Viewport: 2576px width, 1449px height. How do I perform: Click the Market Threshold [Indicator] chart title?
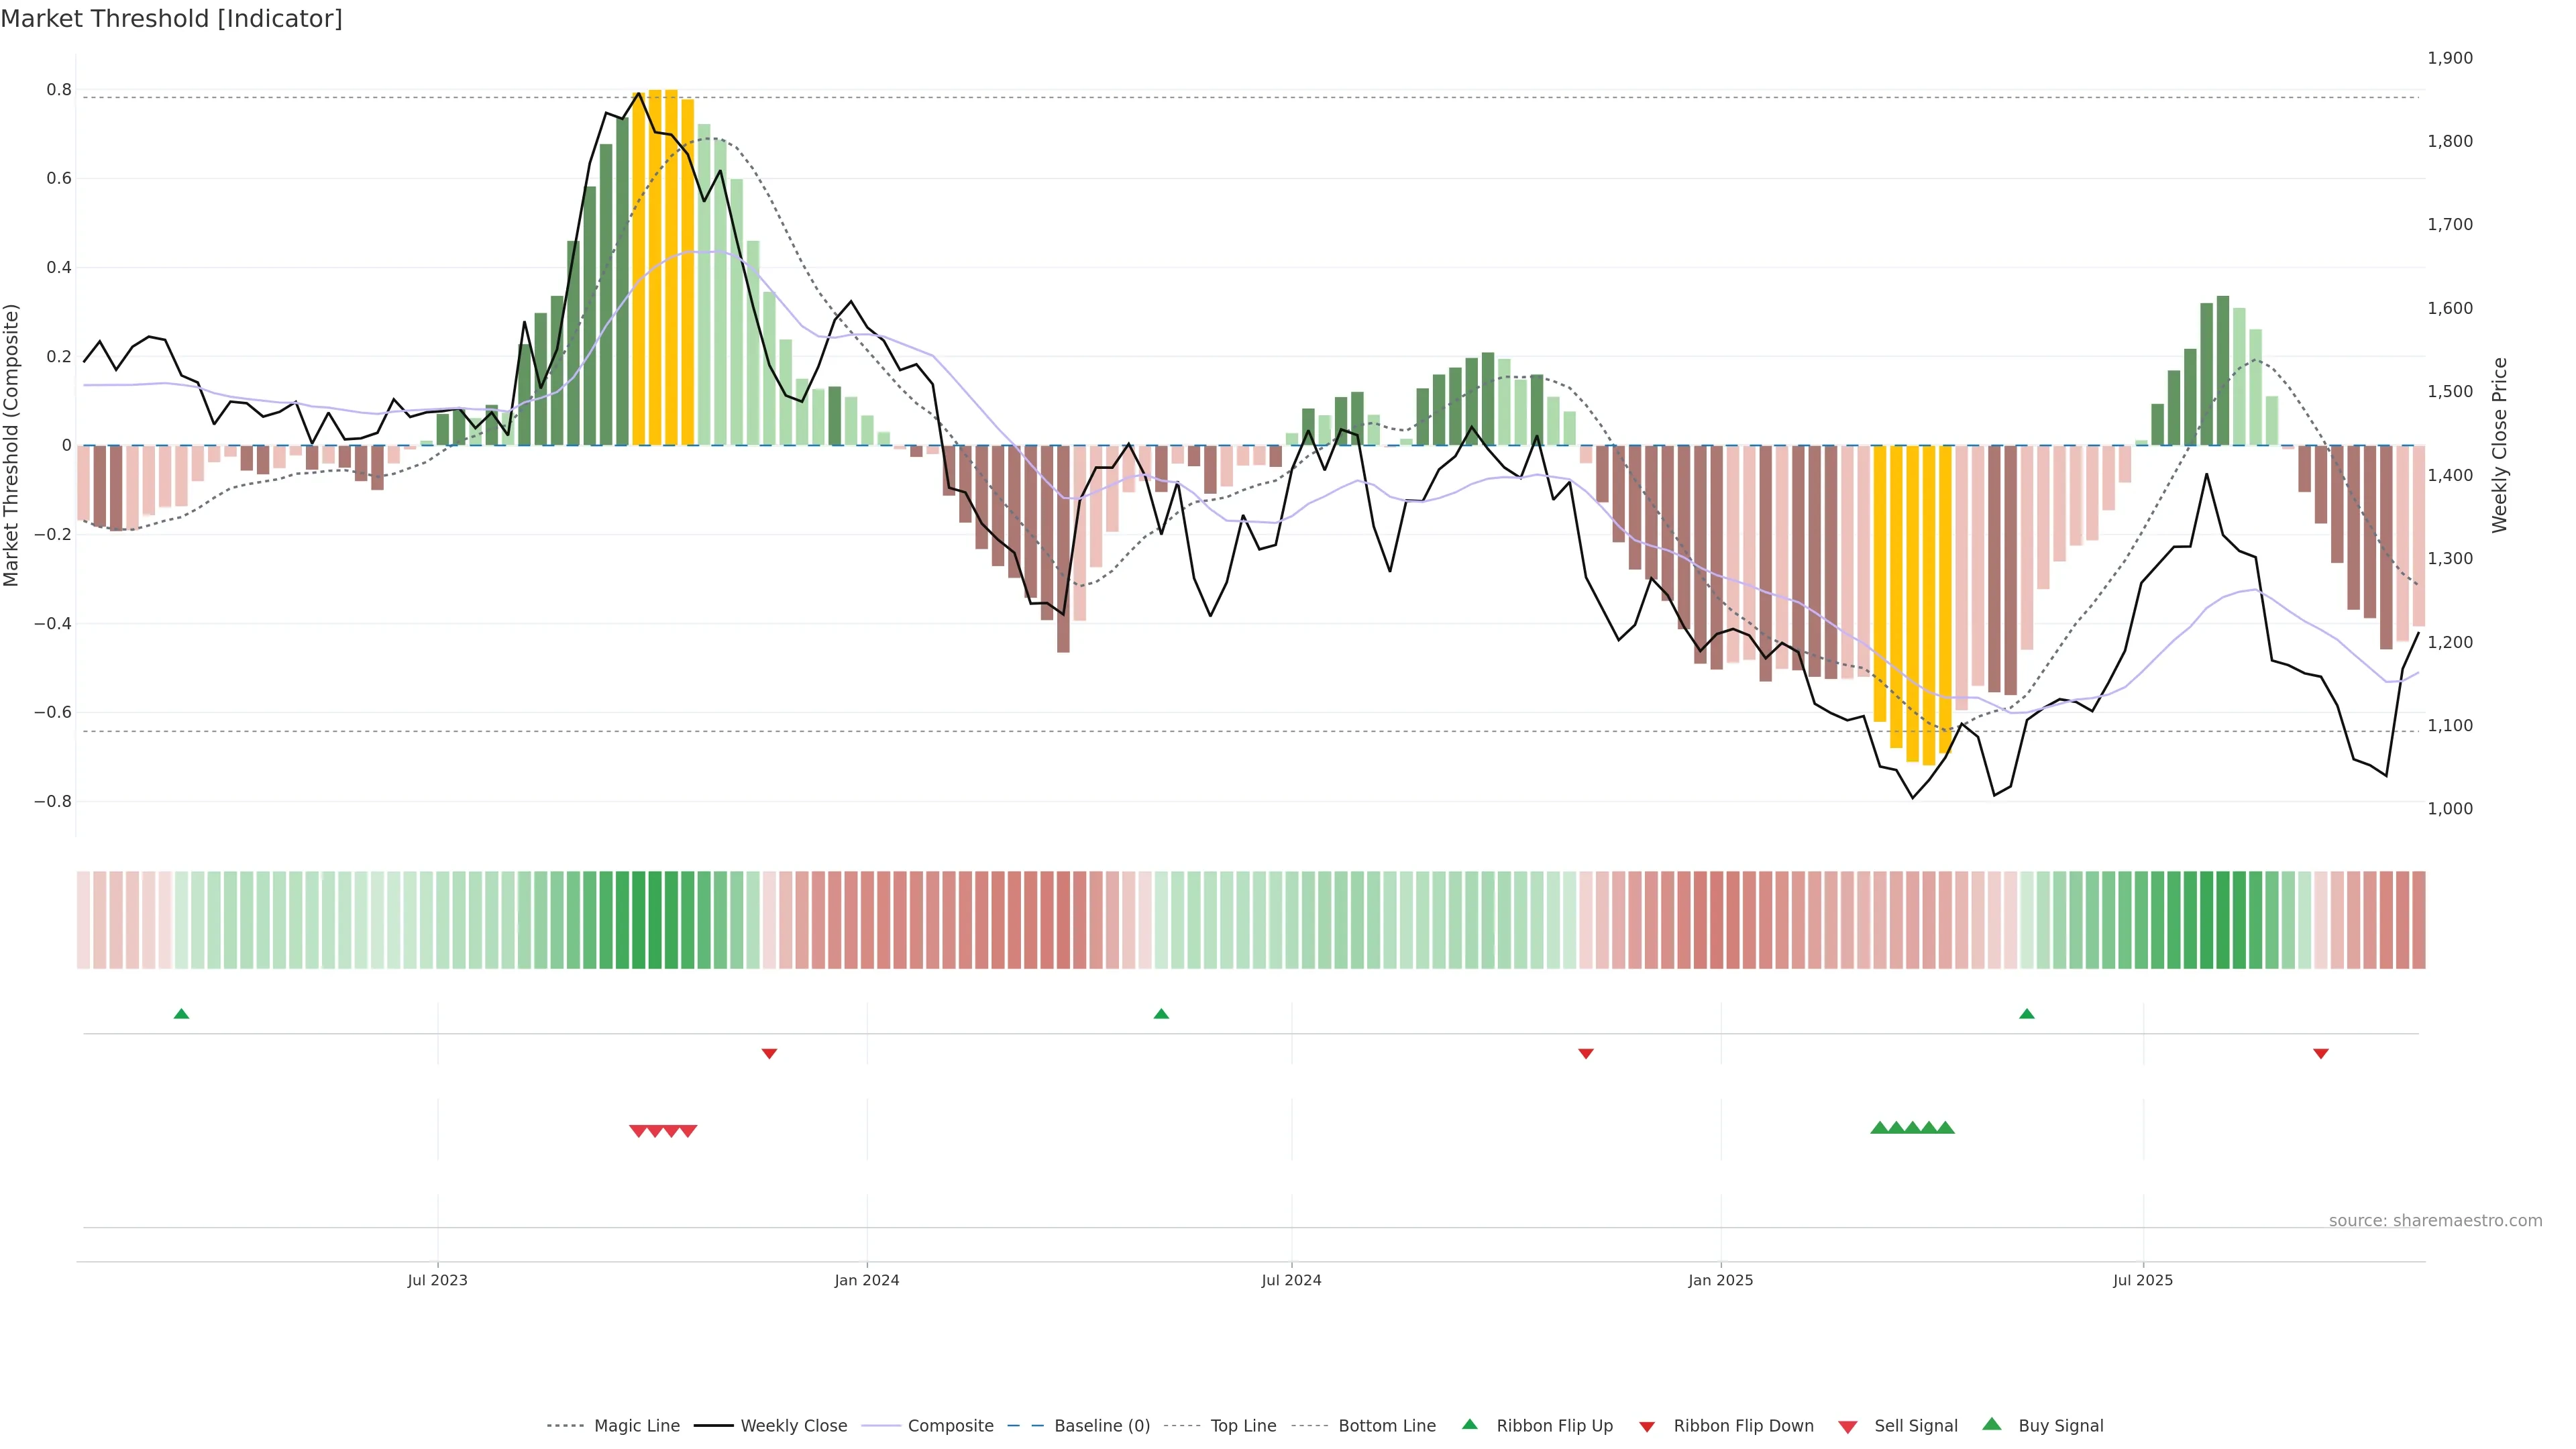tap(171, 19)
